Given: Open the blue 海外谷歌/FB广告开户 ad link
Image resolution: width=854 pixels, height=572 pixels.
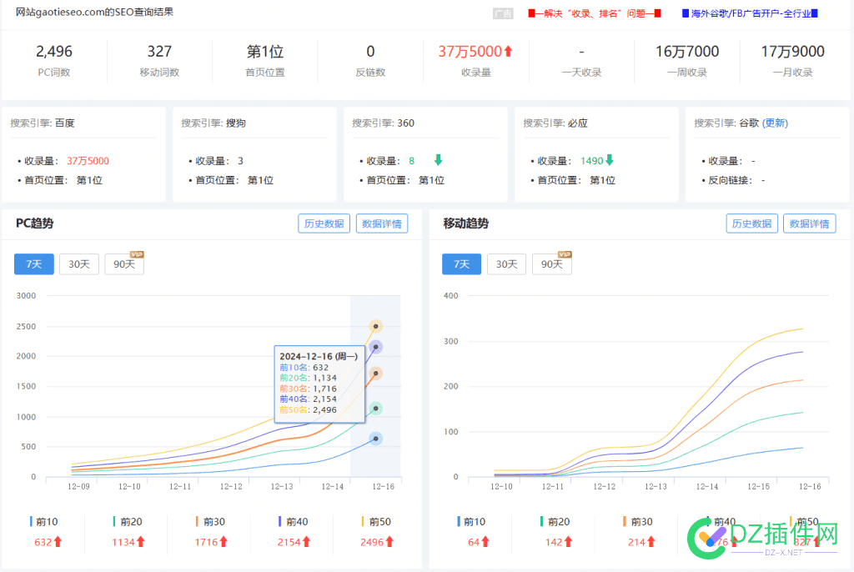Looking at the screenshot, I should pos(750,13).
